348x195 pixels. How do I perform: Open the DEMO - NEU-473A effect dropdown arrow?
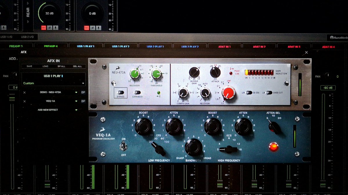click(x=76, y=92)
